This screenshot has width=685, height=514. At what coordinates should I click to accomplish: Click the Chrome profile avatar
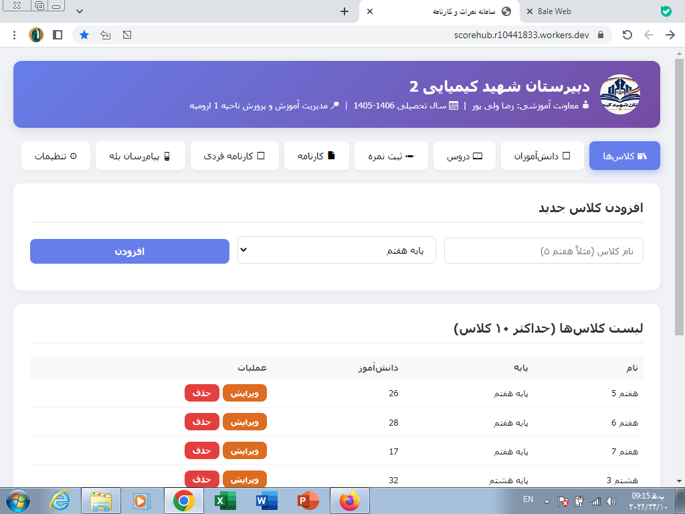(36, 35)
